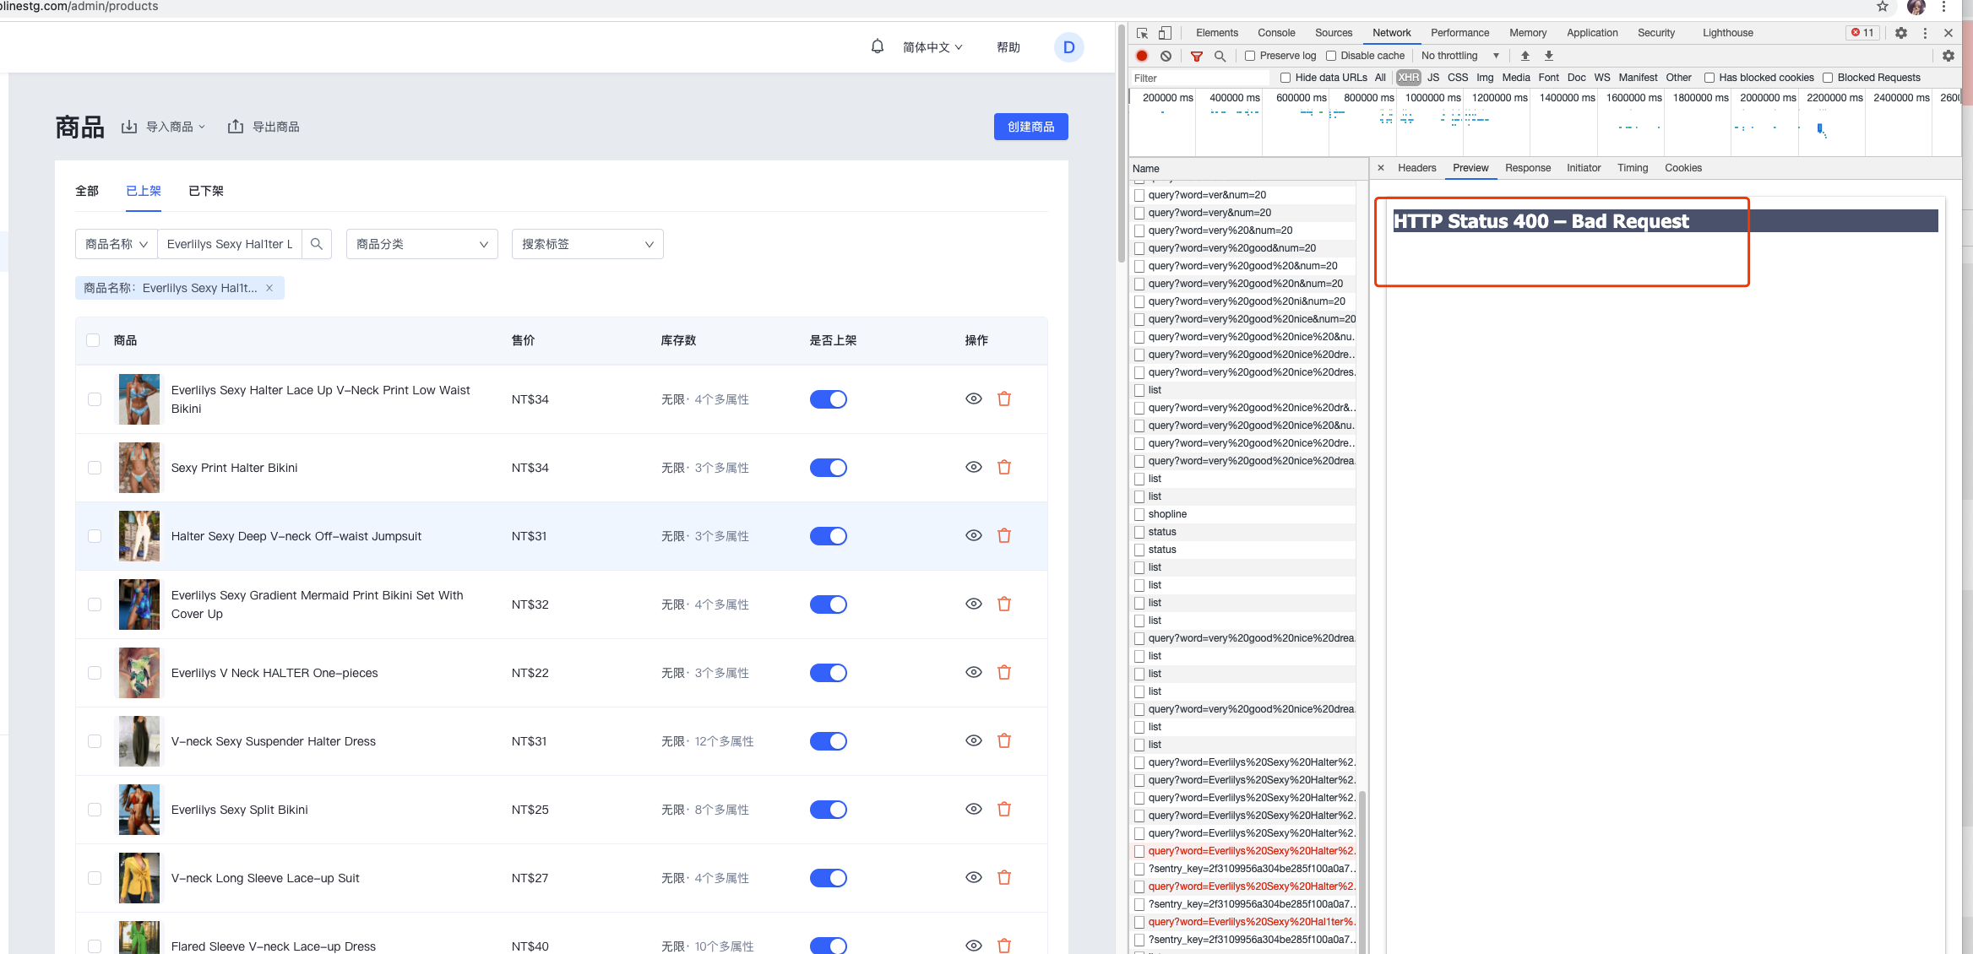
Task: Click the DevTools inspect element icon
Action: click(x=1142, y=33)
